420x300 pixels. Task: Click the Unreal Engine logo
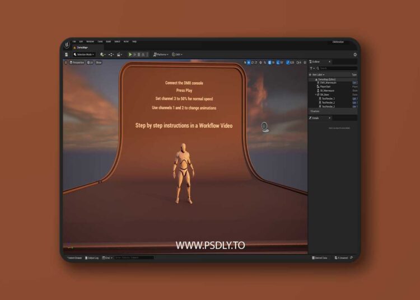point(68,44)
